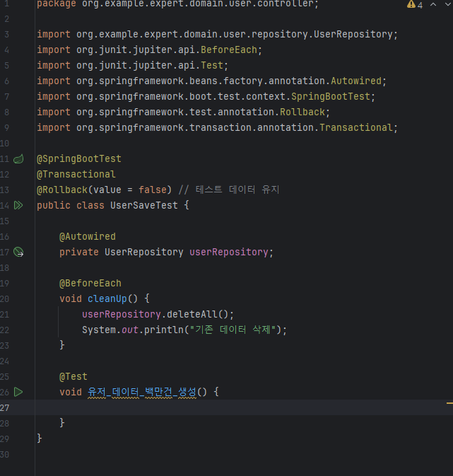
Task: Click the Transactional import on line 9
Action: 217,127
